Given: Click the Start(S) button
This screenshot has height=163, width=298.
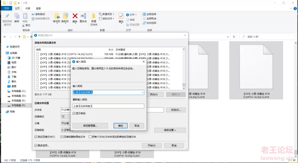Looking at the screenshot, I should tap(152, 146).
